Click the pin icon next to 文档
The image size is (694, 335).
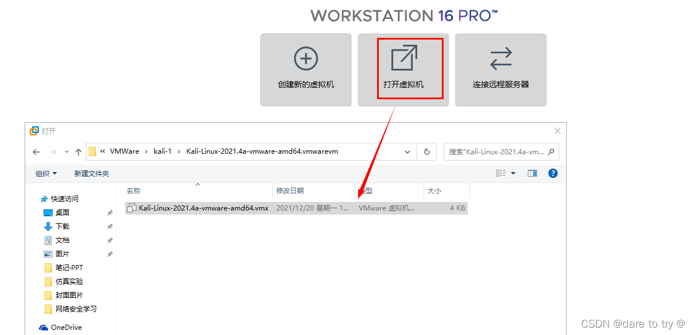(x=109, y=240)
